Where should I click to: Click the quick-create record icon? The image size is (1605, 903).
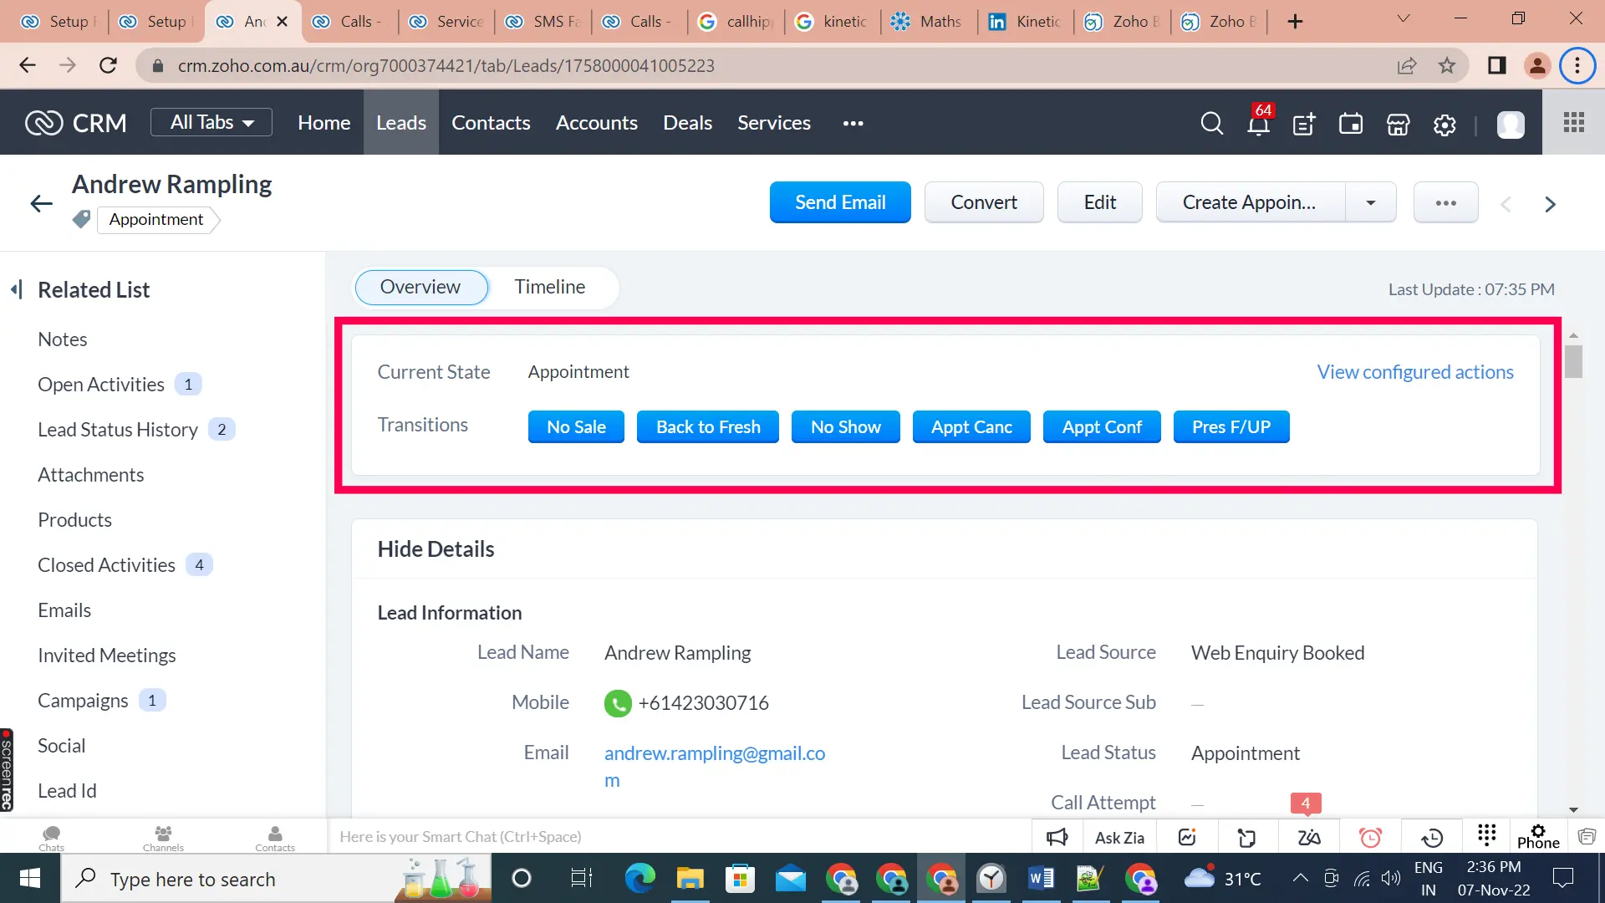1303,124
